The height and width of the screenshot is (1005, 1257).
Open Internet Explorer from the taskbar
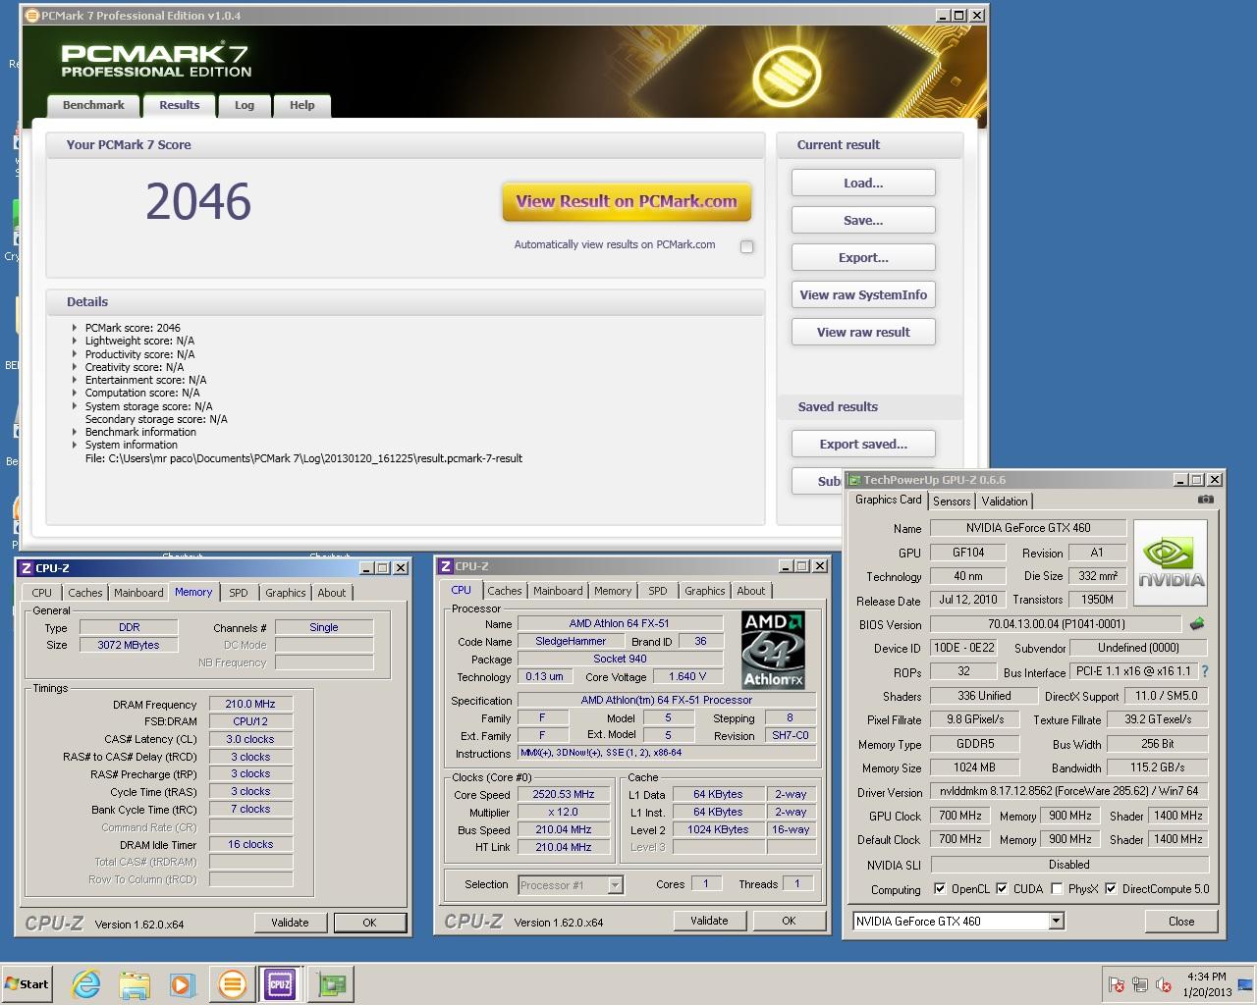(x=86, y=983)
